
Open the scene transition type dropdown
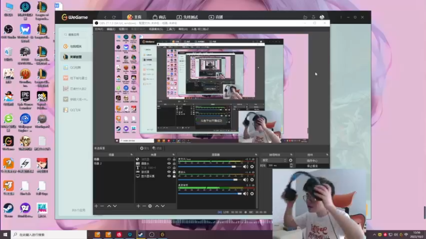click(274, 160)
